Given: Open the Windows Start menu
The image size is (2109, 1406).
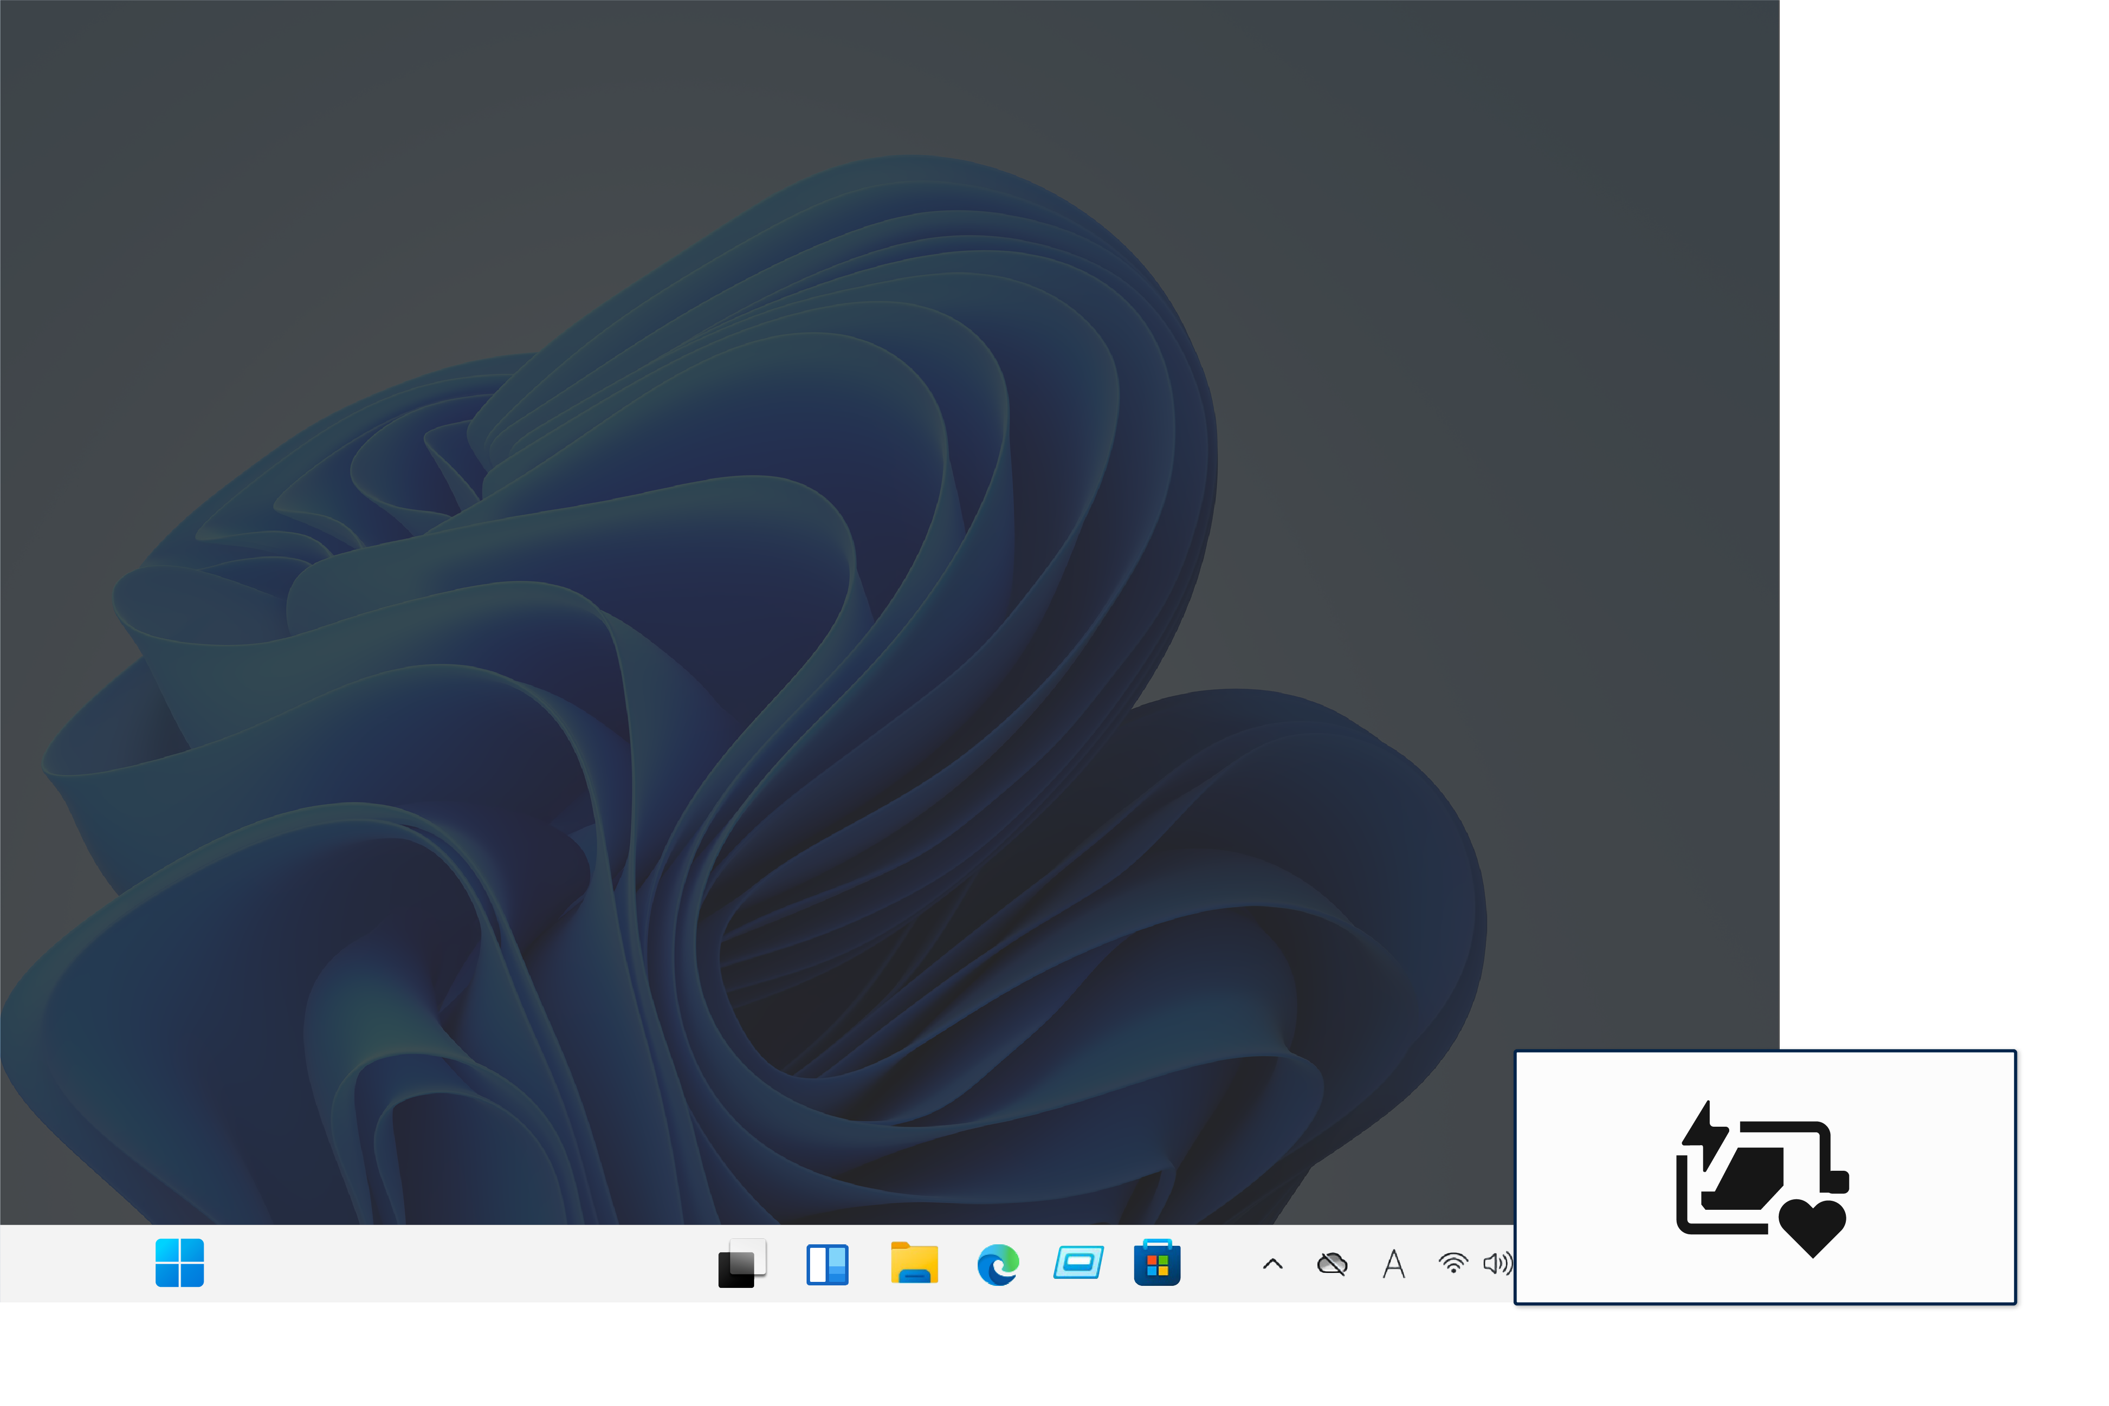Looking at the screenshot, I should (179, 1262).
